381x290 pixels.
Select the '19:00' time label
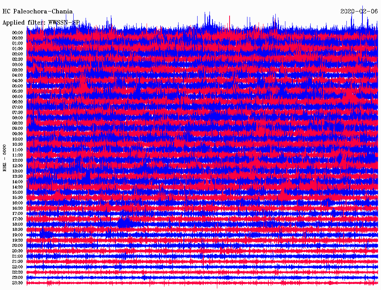tap(17, 235)
